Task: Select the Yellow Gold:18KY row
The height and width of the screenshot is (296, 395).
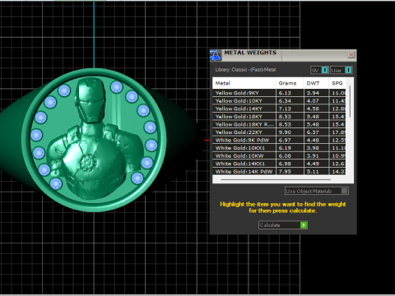Action: (x=279, y=117)
